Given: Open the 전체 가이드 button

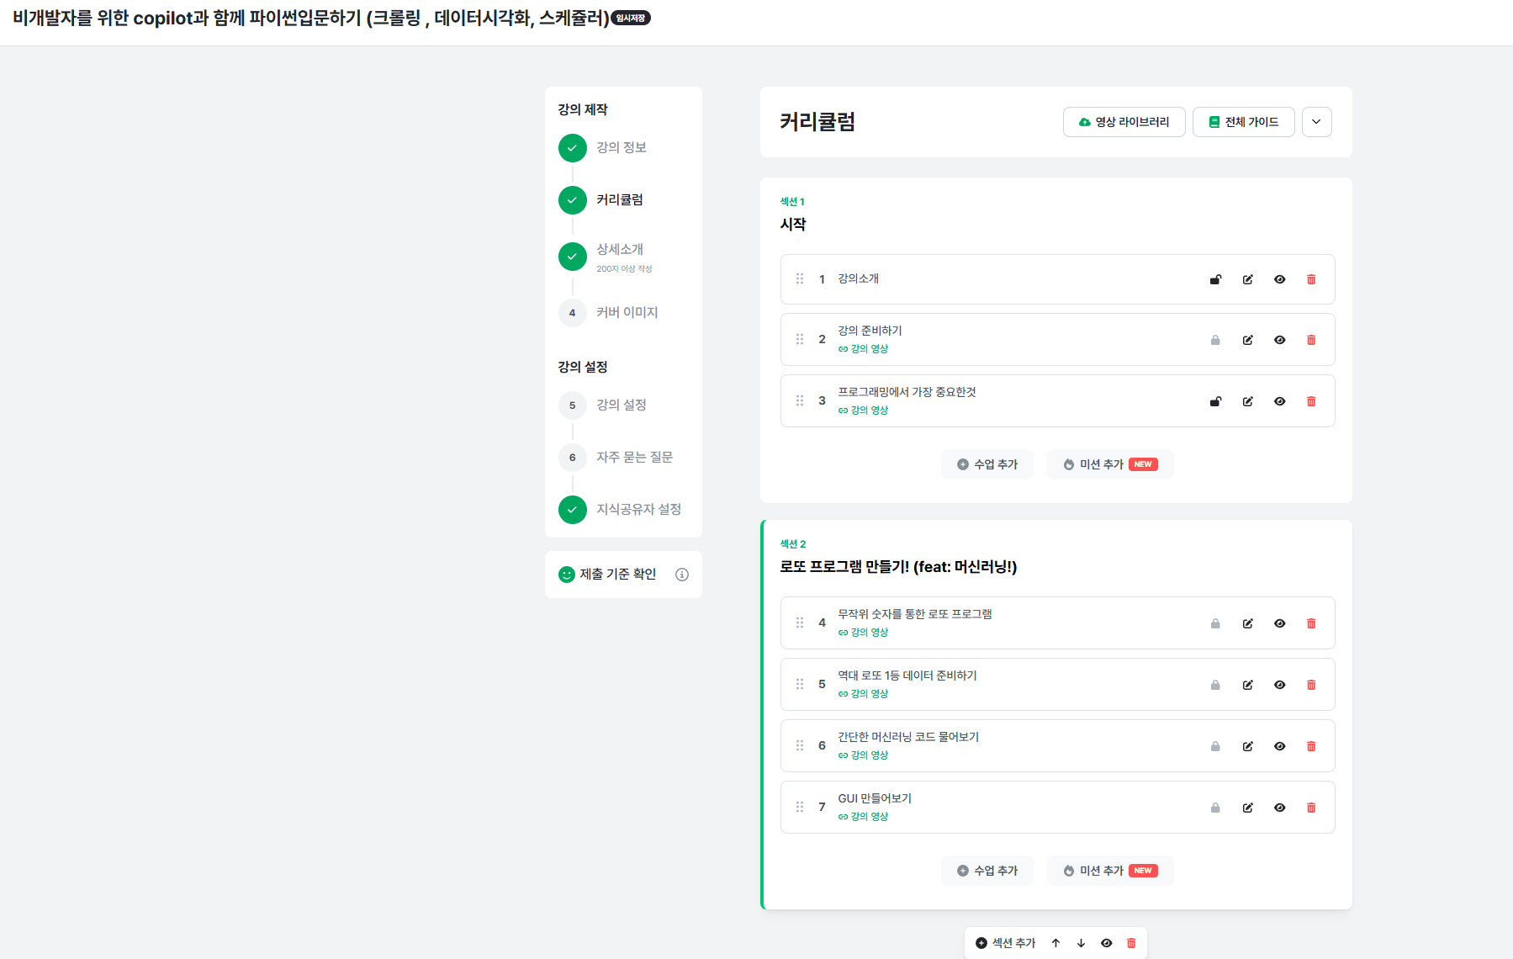Looking at the screenshot, I should coord(1243,122).
